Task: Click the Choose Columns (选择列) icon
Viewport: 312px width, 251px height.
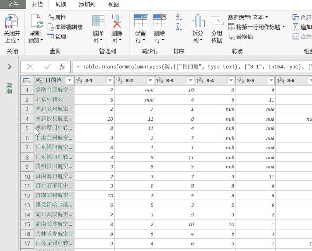Action: (98, 21)
